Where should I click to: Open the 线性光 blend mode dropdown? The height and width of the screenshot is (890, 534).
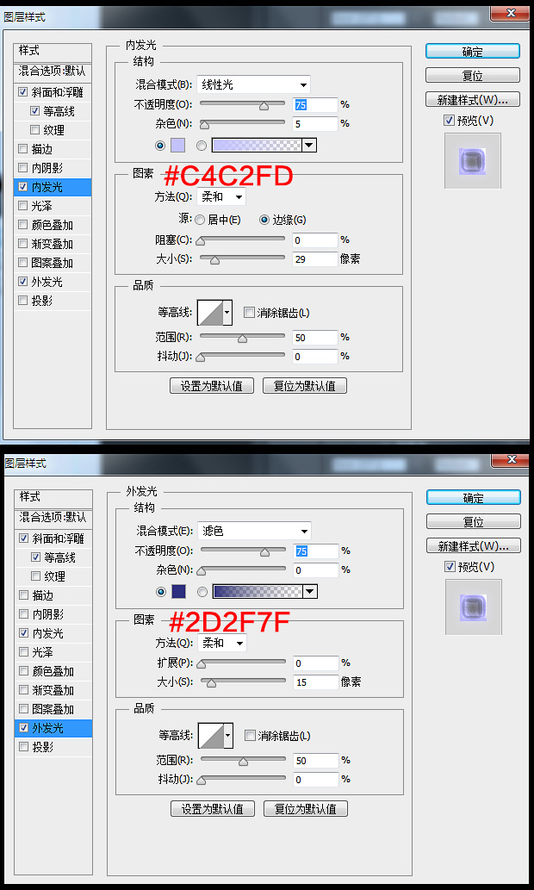point(254,85)
